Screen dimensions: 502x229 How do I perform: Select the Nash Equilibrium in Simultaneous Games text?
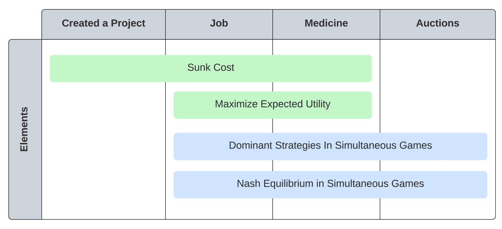click(x=330, y=184)
